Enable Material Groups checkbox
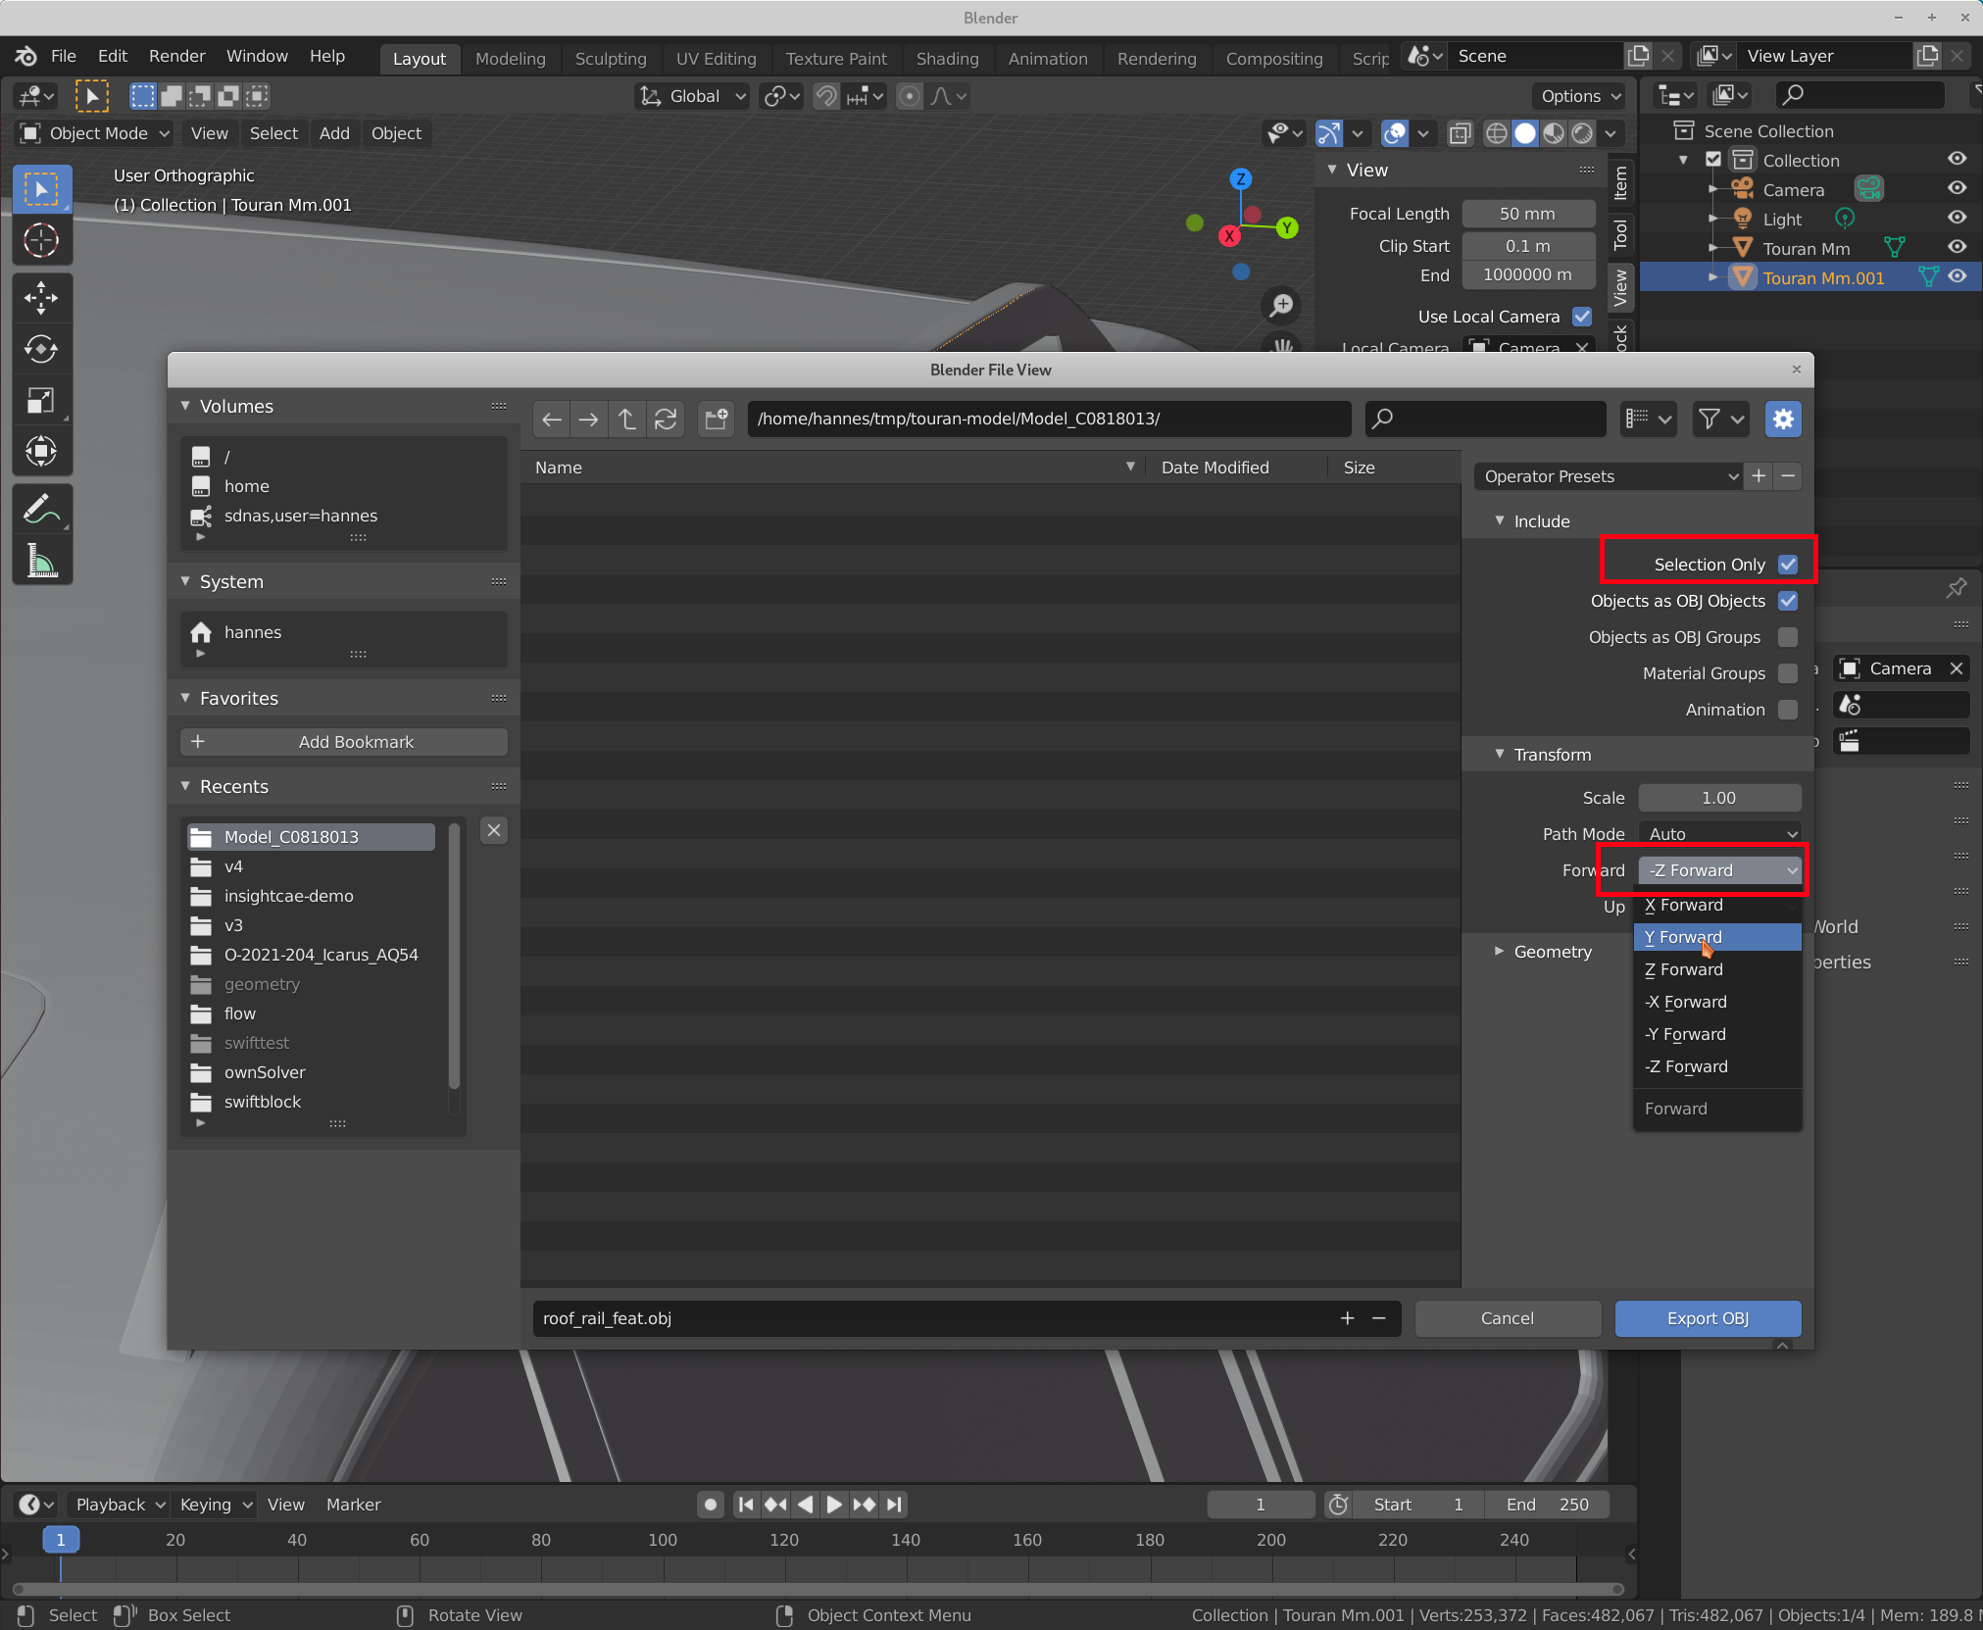 pos(1788,673)
